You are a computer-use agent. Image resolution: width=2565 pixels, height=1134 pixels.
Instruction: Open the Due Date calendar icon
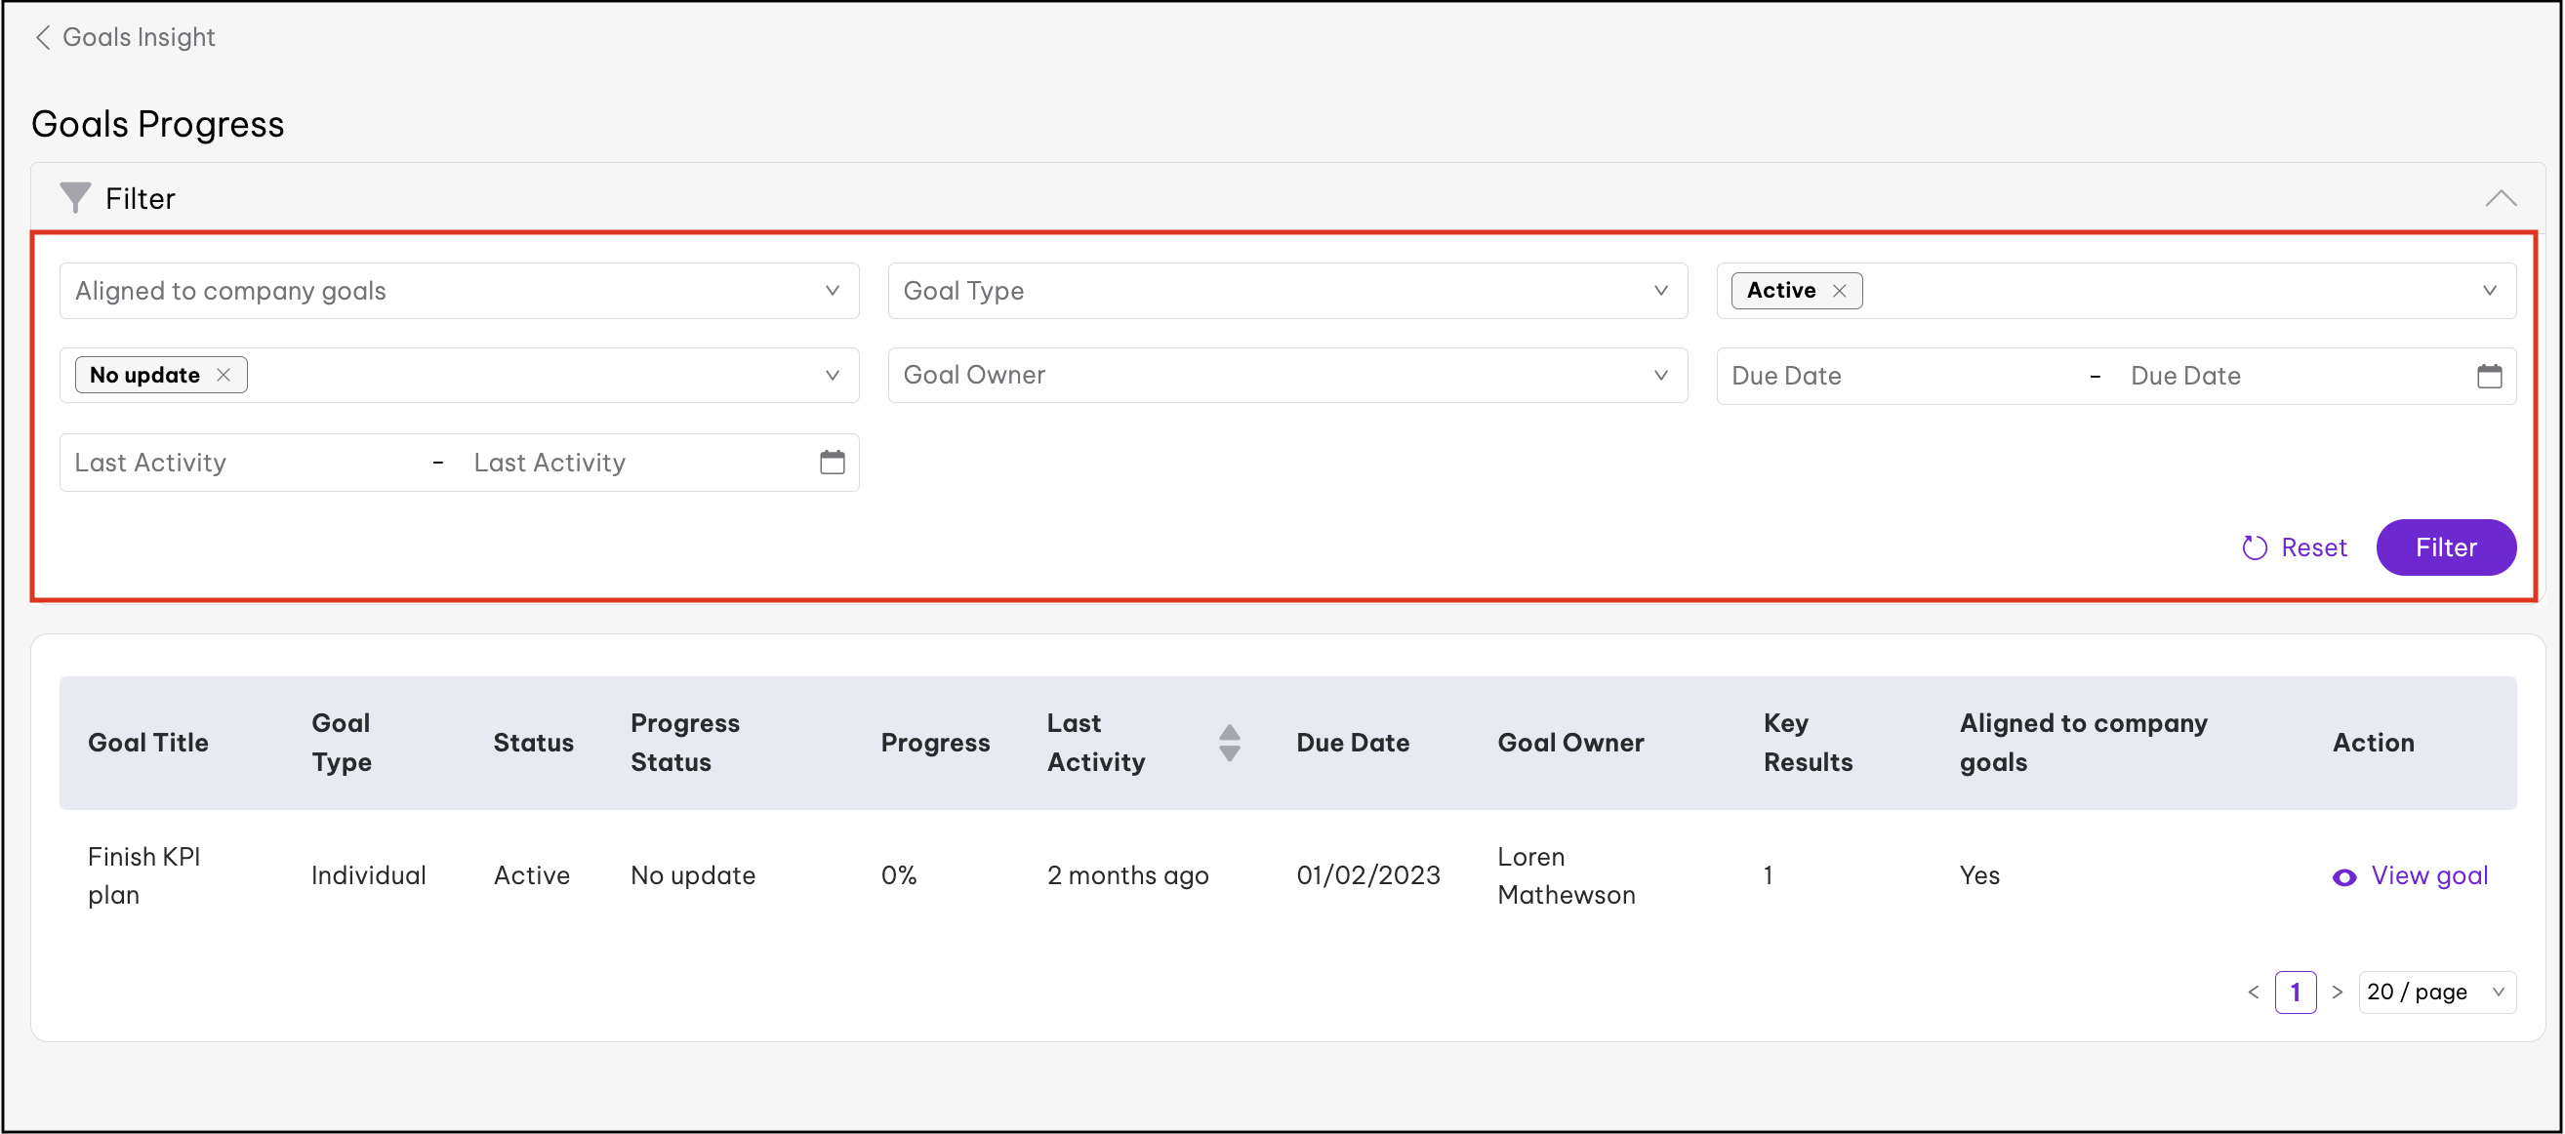tap(2488, 377)
